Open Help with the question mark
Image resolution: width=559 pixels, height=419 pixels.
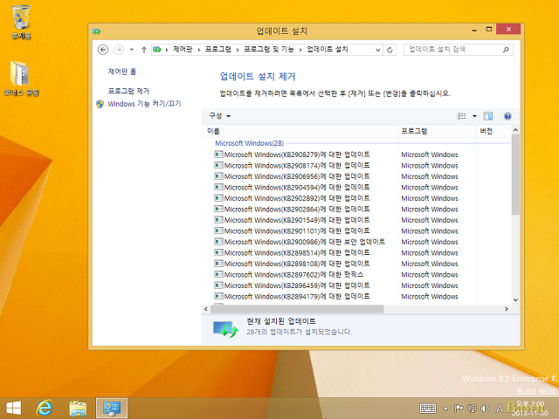pyautogui.click(x=507, y=116)
